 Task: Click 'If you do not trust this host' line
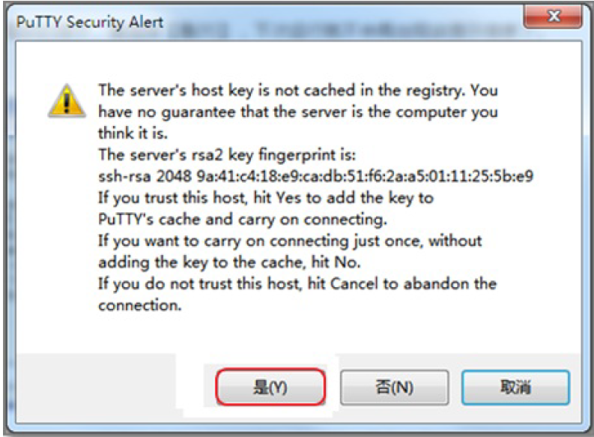(x=297, y=284)
